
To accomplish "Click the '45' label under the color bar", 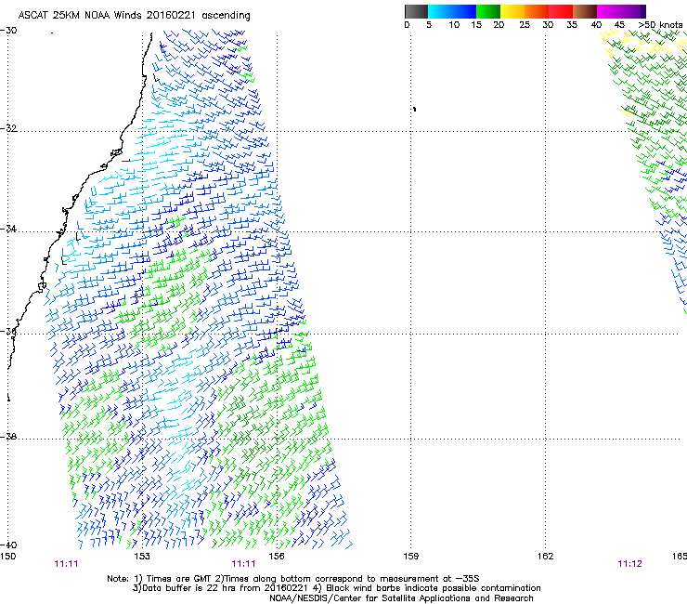I will [619, 25].
